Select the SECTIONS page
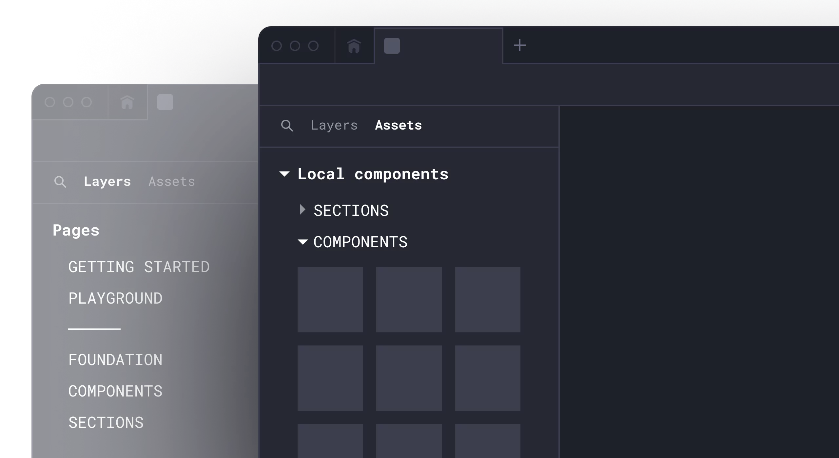Image resolution: width=839 pixels, height=458 pixels. [106, 422]
